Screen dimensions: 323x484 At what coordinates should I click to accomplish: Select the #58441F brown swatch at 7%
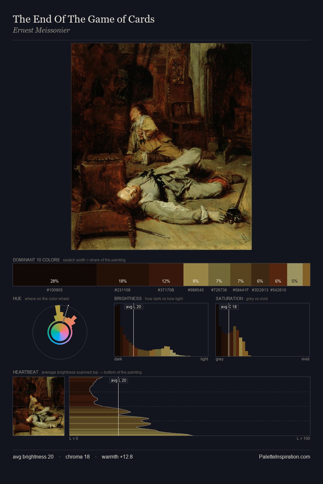click(241, 275)
